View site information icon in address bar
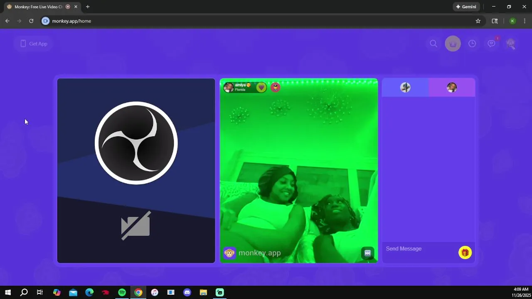532x299 pixels. coord(46,21)
